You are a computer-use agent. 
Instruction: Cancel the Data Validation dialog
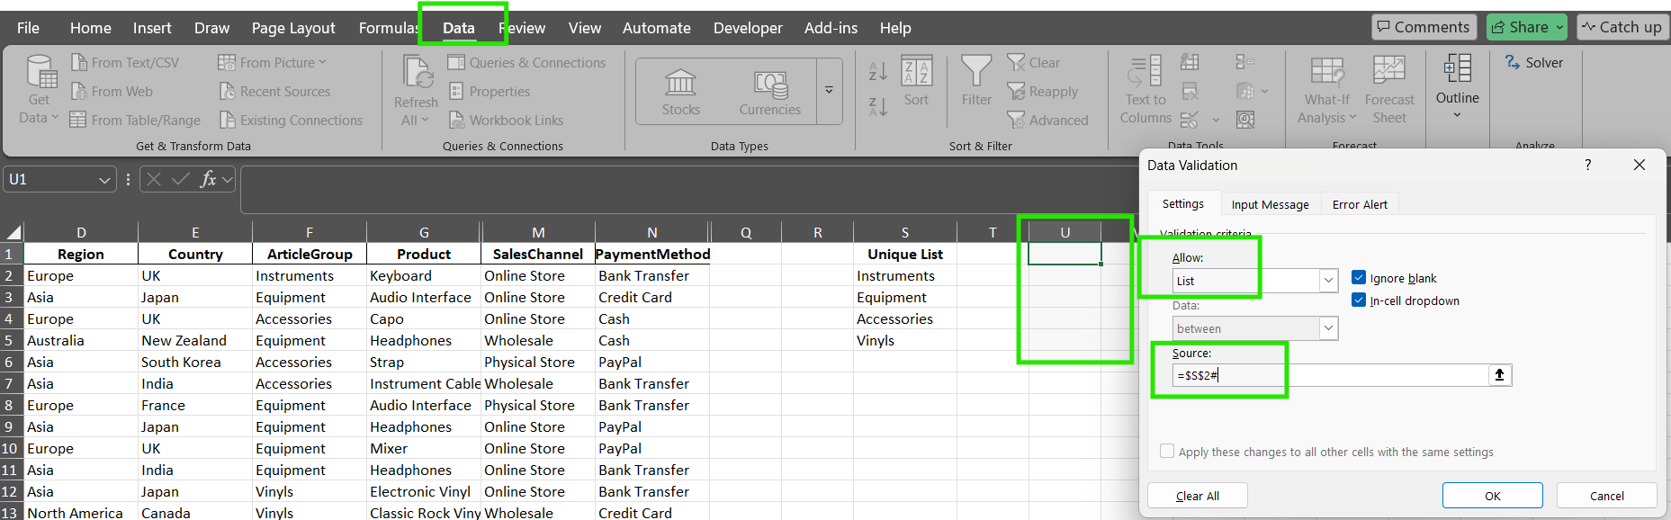point(1606,496)
